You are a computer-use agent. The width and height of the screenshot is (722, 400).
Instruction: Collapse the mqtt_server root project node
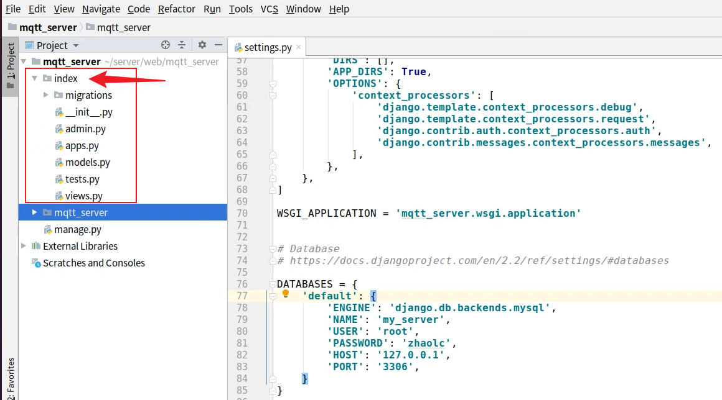[x=24, y=61]
